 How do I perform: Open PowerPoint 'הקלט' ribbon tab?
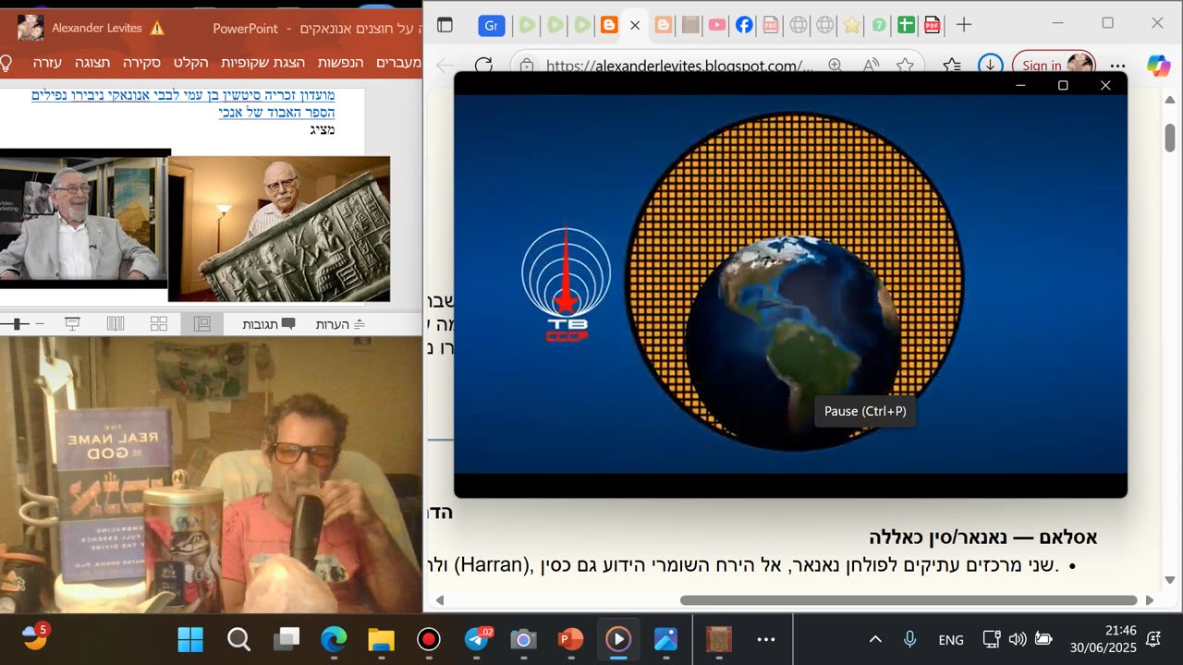[190, 63]
